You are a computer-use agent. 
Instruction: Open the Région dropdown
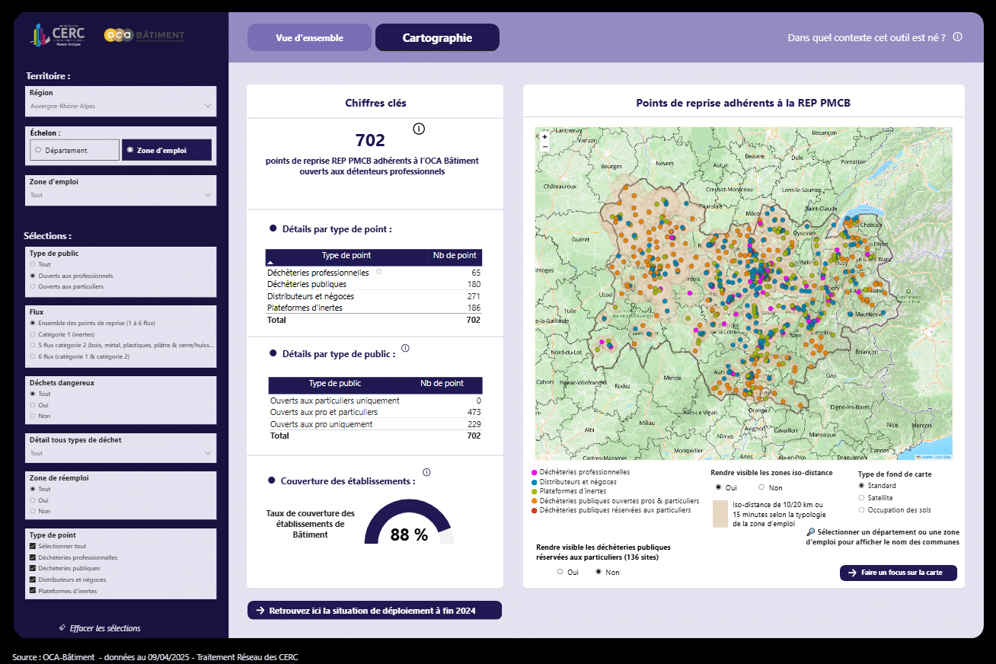point(120,106)
